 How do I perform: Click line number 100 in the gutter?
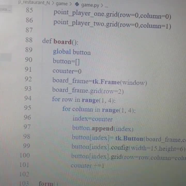pos(25,155)
